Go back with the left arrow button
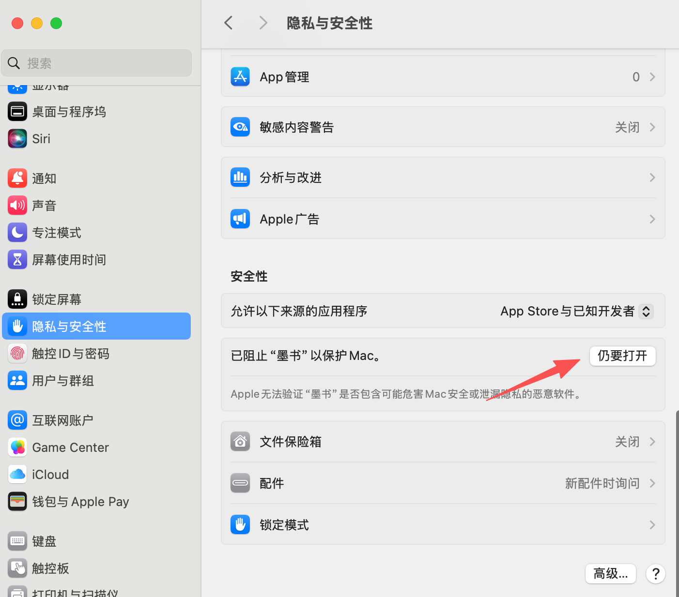The image size is (679, 597). [x=229, y=23]
